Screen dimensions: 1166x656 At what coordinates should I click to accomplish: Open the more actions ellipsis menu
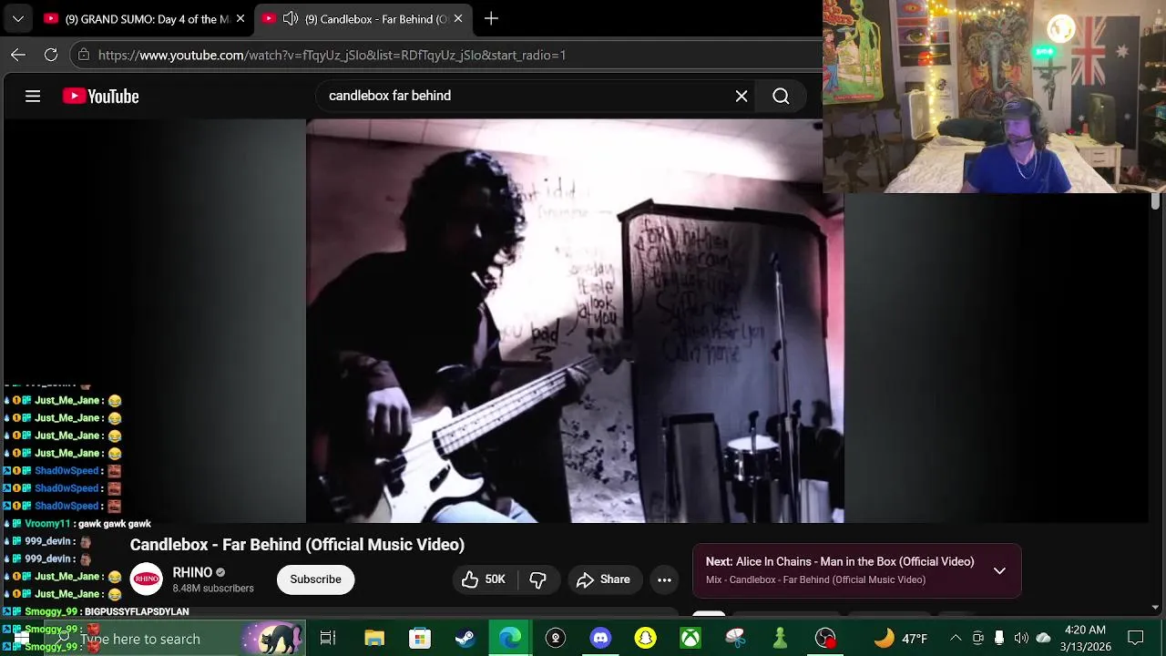pos(664,579)
